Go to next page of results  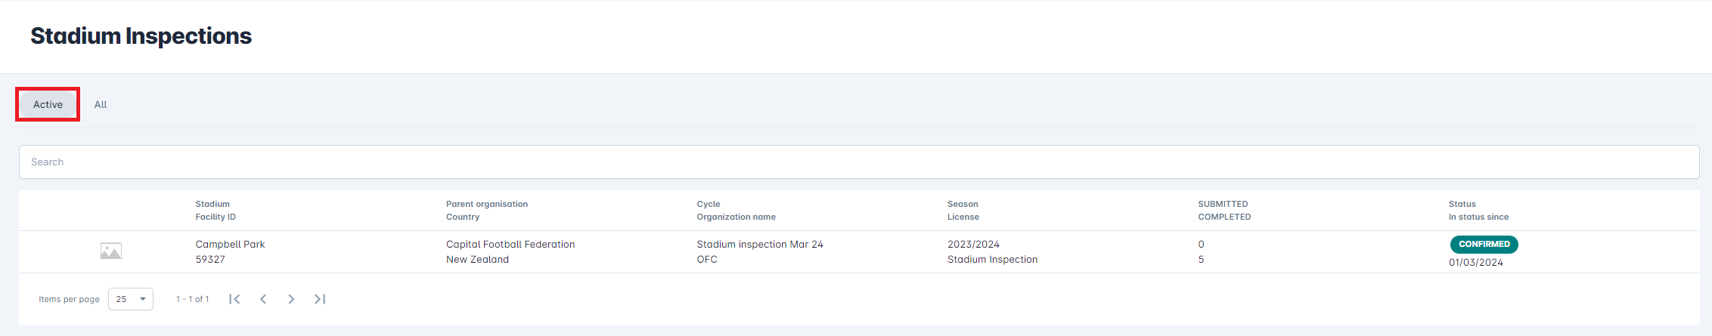[x=291, y=299]
